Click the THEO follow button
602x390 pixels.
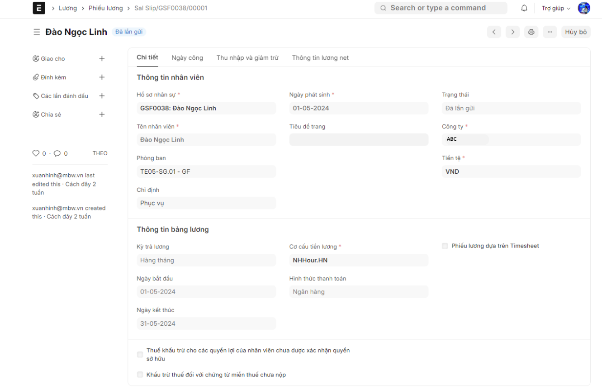coord(100,153)
